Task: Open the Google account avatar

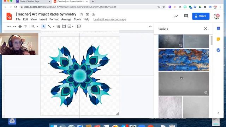Action: pos(216,16)
